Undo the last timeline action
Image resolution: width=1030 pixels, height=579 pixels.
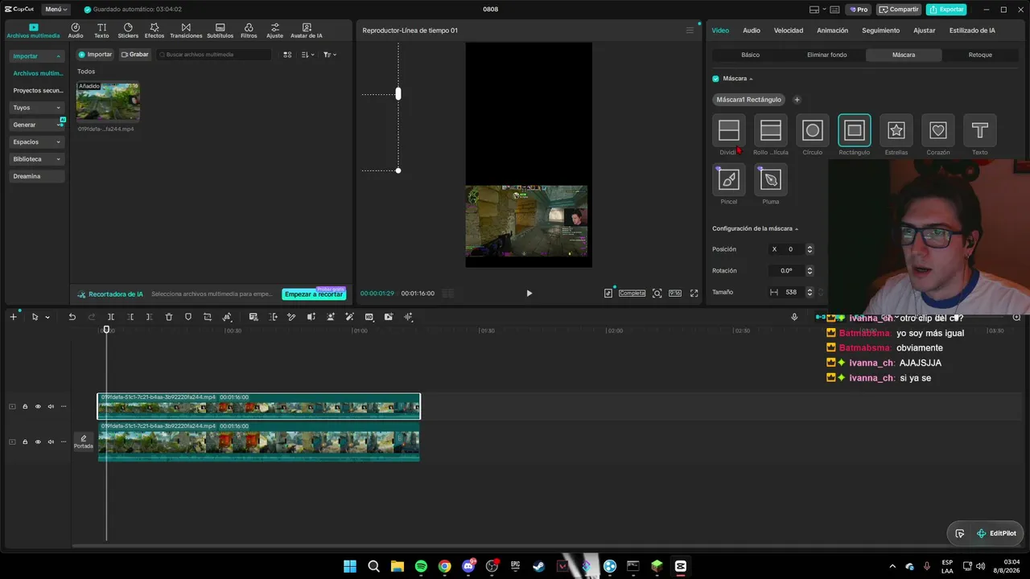tap(72, 317)
